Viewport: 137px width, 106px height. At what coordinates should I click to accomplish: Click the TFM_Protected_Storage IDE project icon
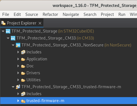pyautogui.click(x=8, y=31)
